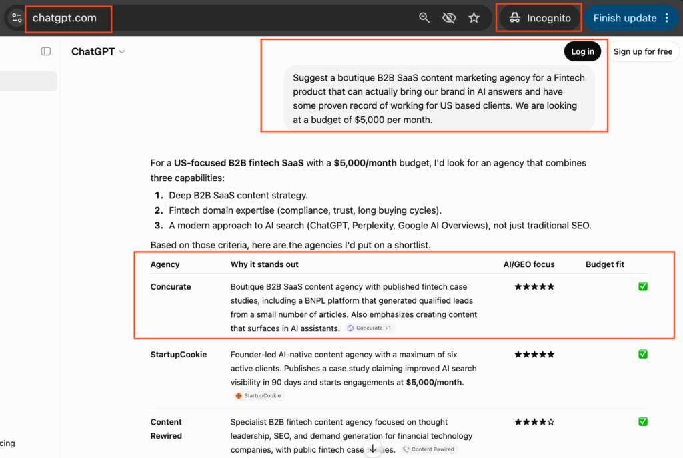Open the zoom magnifier icon in address bar
Screen dimensions: 683x458
[x=424, y=18]
